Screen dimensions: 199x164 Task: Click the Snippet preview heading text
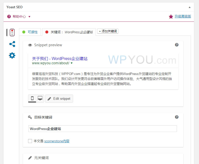(x=48, y=45)
